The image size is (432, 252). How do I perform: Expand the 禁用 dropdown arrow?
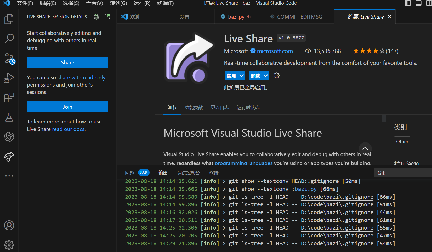242,76
